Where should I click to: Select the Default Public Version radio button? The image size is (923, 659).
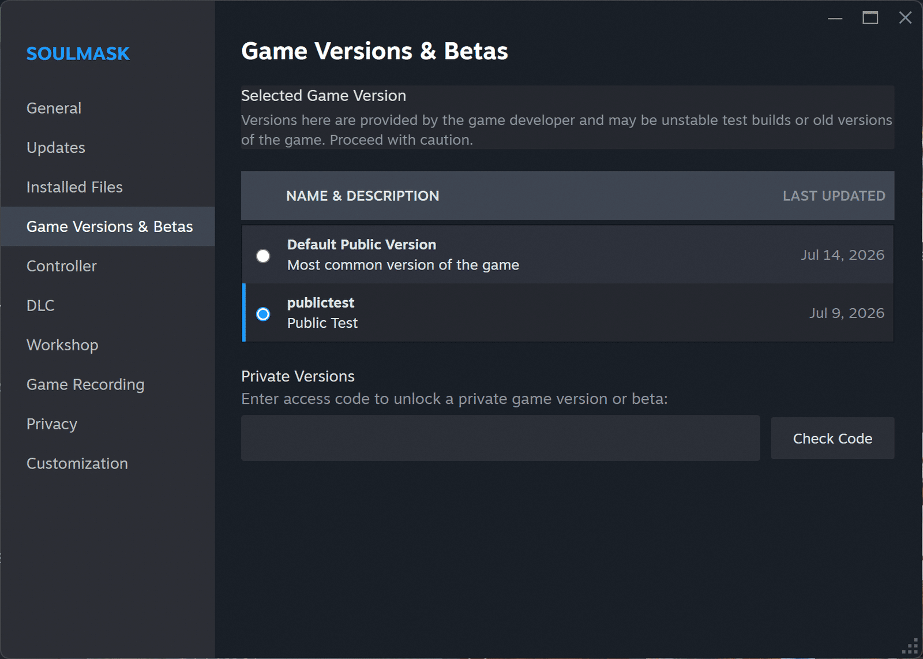point(263,256)
